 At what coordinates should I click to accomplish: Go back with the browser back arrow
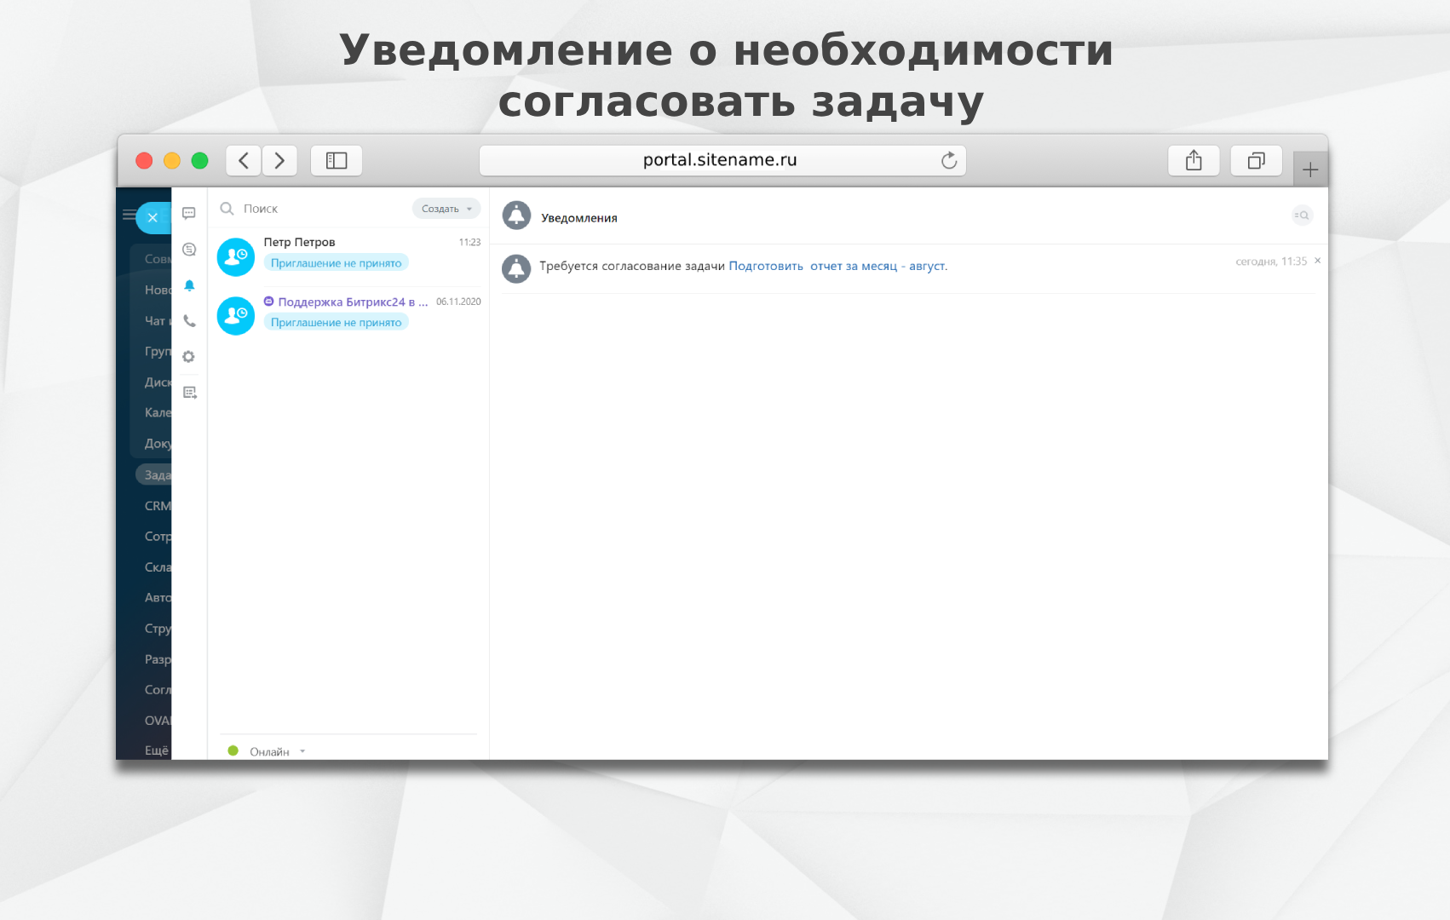pos(244,160)
